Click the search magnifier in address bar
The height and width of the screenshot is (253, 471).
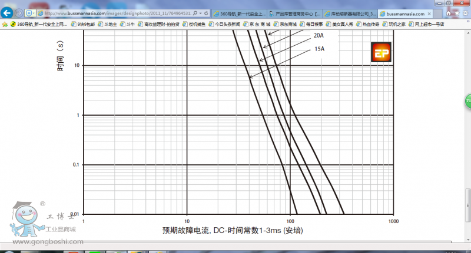click(195, 13)
